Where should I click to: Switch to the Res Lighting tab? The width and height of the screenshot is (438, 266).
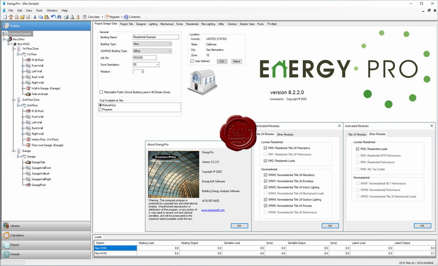coord(208,24)
